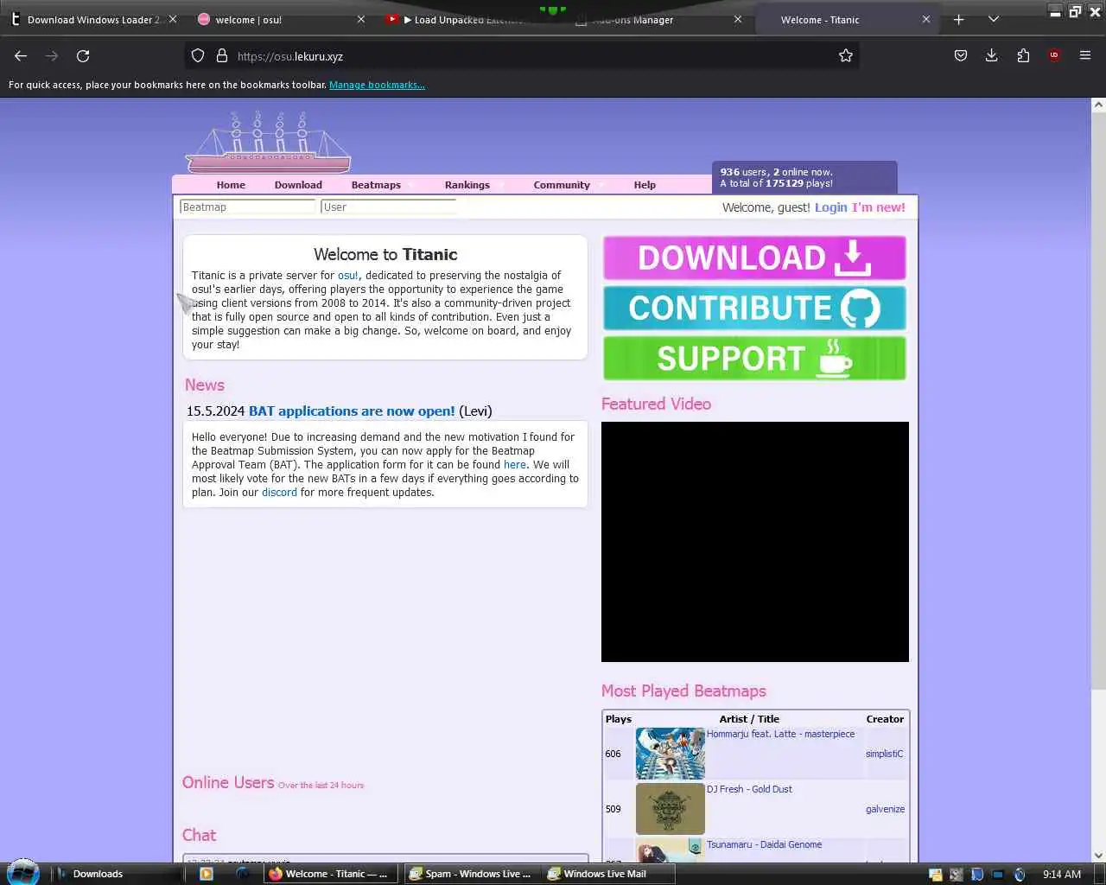The width and height of the screenshot is (1106, 885).
Task: Switch to Windows Live Mail taskbar window
Action: 609,874
